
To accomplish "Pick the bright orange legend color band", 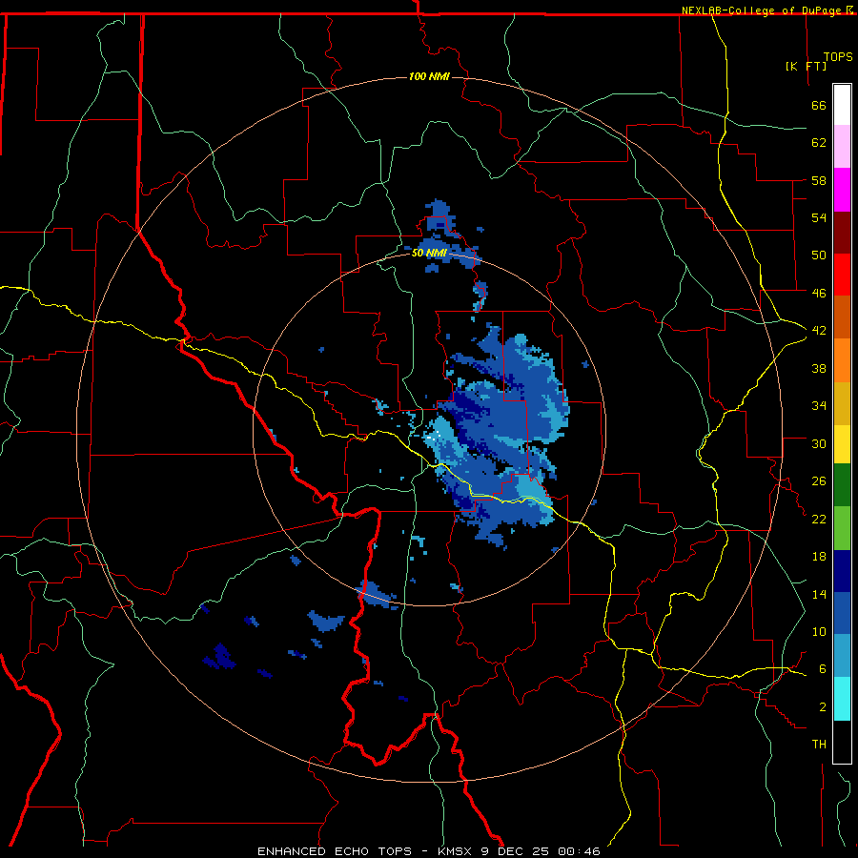I will (x=842, y=360).
